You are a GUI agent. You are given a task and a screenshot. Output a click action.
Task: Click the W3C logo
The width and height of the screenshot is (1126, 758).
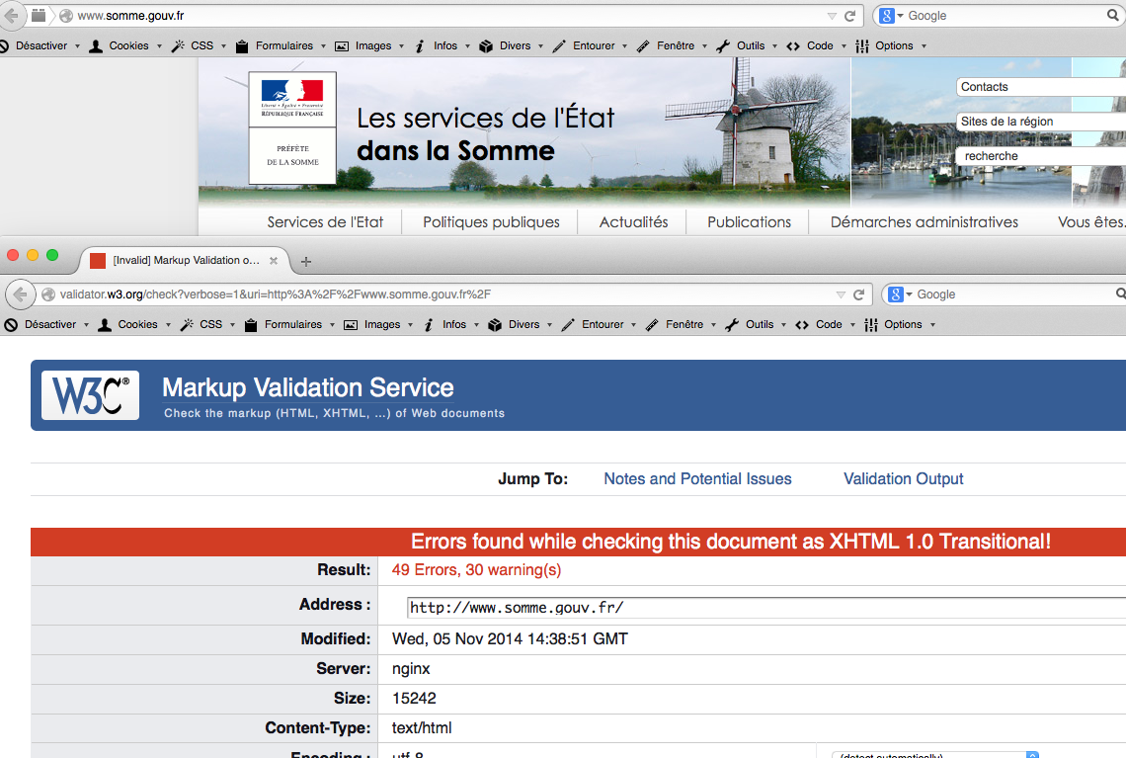[91, 395]
